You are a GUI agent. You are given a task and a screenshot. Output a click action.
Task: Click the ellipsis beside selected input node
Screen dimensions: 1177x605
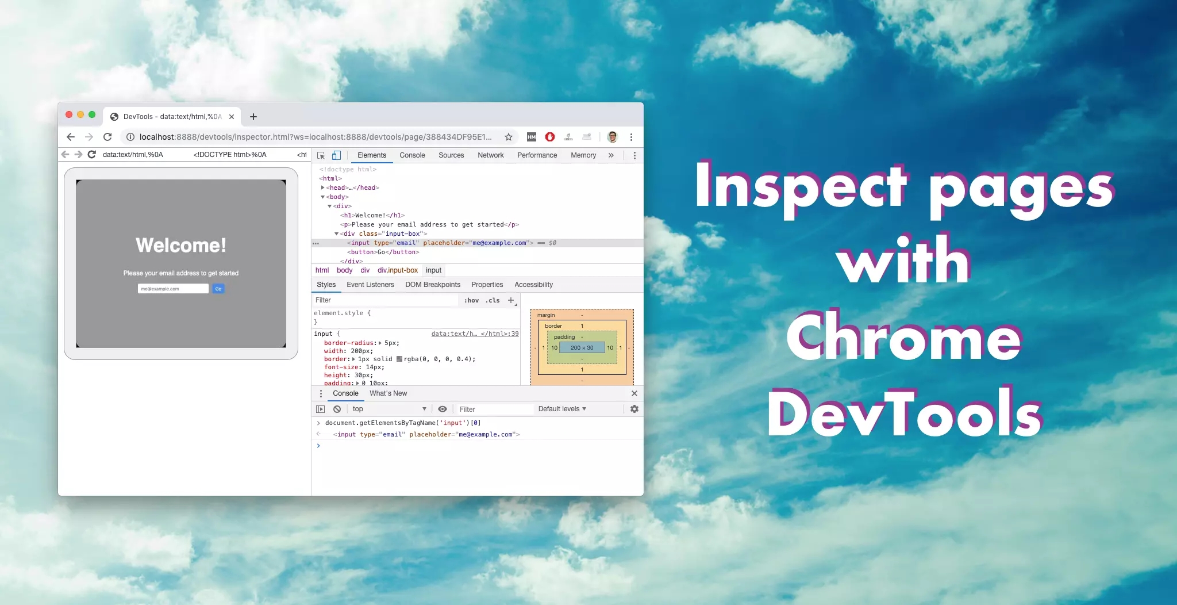click(316, 243)
